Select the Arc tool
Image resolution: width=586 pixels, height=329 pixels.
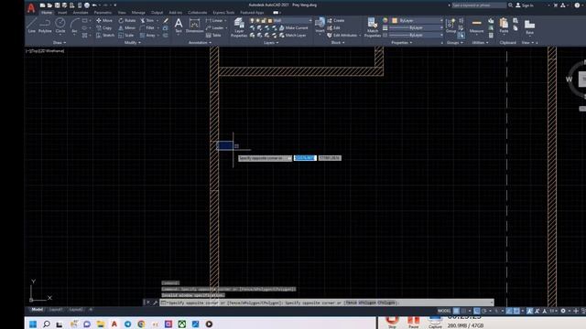tap(74, 26)
